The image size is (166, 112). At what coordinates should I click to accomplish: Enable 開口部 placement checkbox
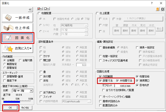tap(41, 60)
